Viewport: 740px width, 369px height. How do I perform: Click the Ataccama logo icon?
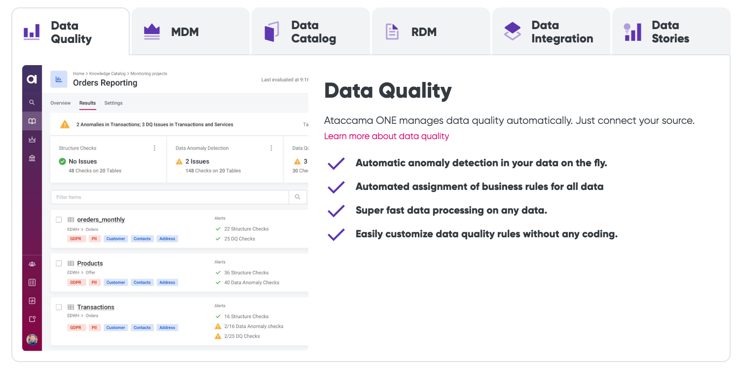[32, 79]
